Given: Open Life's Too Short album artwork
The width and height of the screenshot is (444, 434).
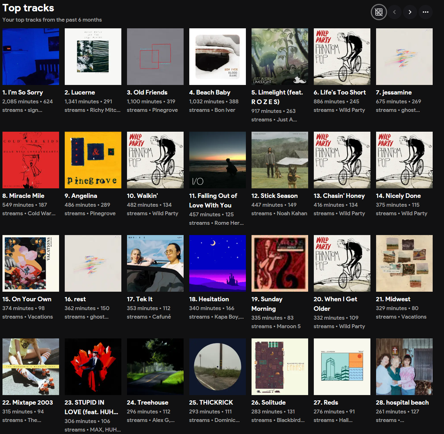Looking at the screenshot, I should [x=342, y=57].
